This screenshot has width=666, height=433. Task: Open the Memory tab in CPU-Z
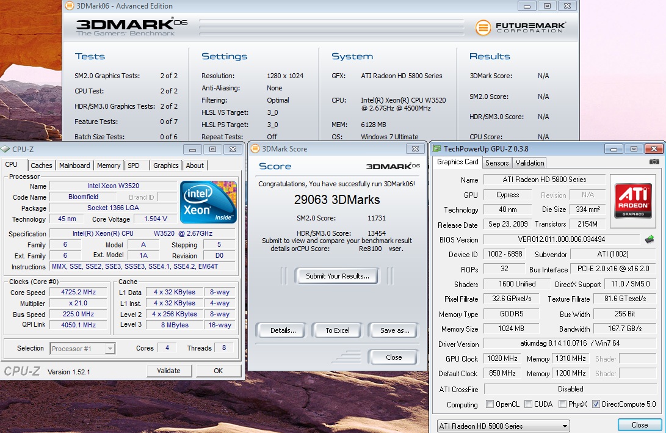click(x=109, y=166)
